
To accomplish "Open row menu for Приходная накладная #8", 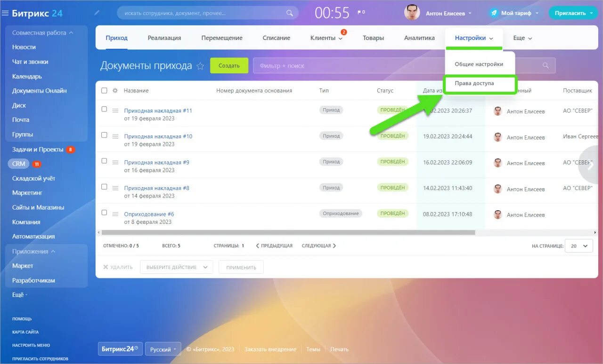I will 115,188.
